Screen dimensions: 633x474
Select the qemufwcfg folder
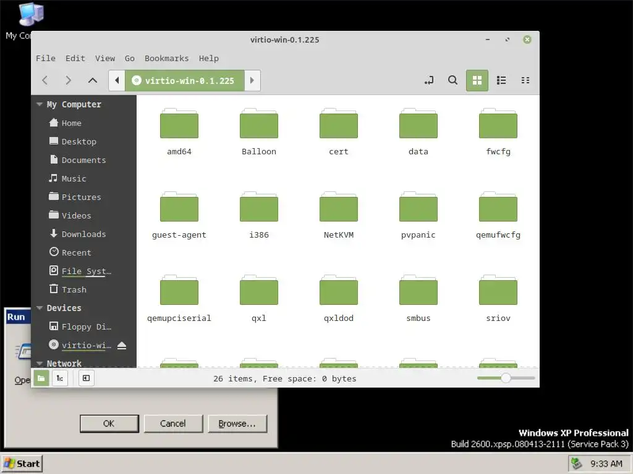[x=498, y=215]
